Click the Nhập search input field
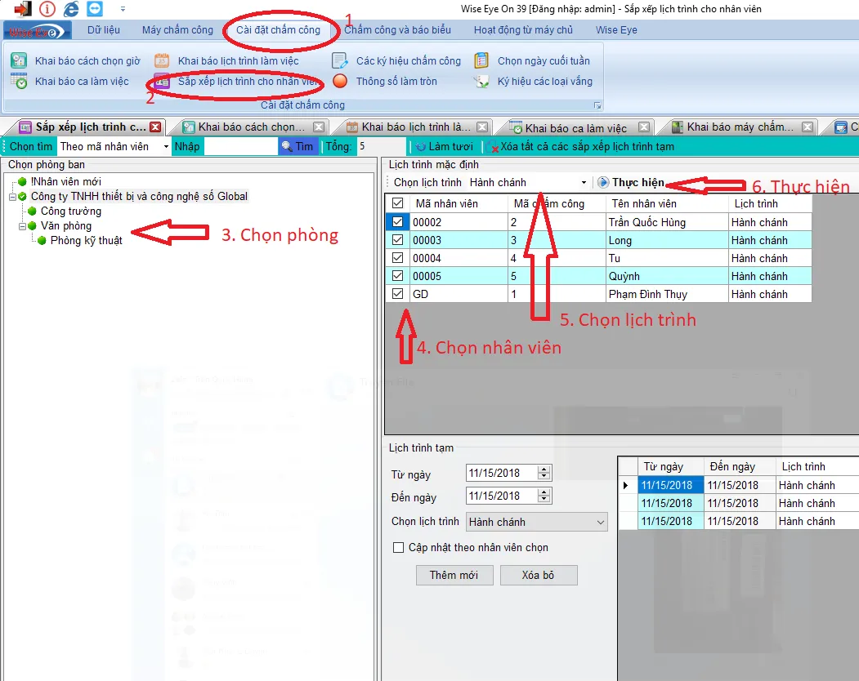The width and height of the screenshot is (859, 681). pos(240,147)
